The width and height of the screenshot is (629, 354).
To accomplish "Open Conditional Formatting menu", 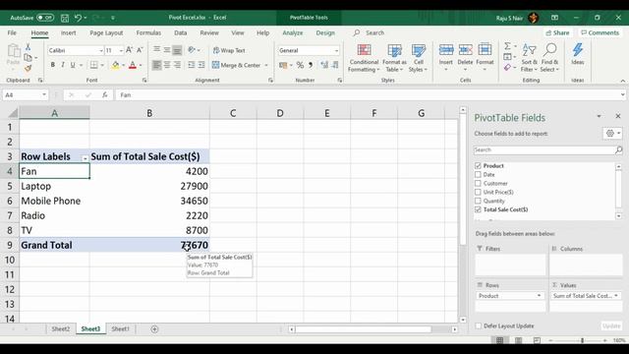I will pyautogui.click(x=364, y=58).
